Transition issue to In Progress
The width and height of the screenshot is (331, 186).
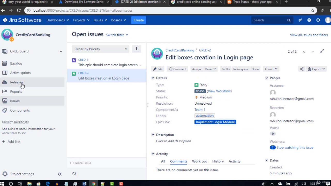[240, 69]
